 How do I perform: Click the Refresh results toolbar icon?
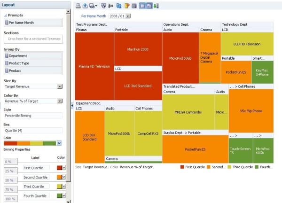(x=103, y=6)
